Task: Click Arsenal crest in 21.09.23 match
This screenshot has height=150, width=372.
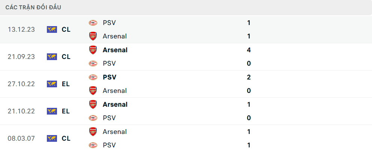Action: (x=93, y=50)
